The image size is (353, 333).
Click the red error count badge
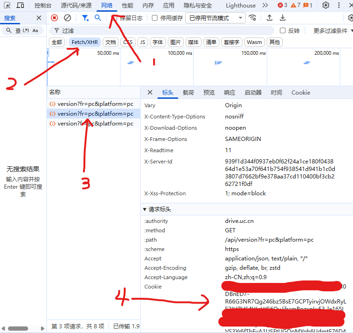[x=282, y=5]
